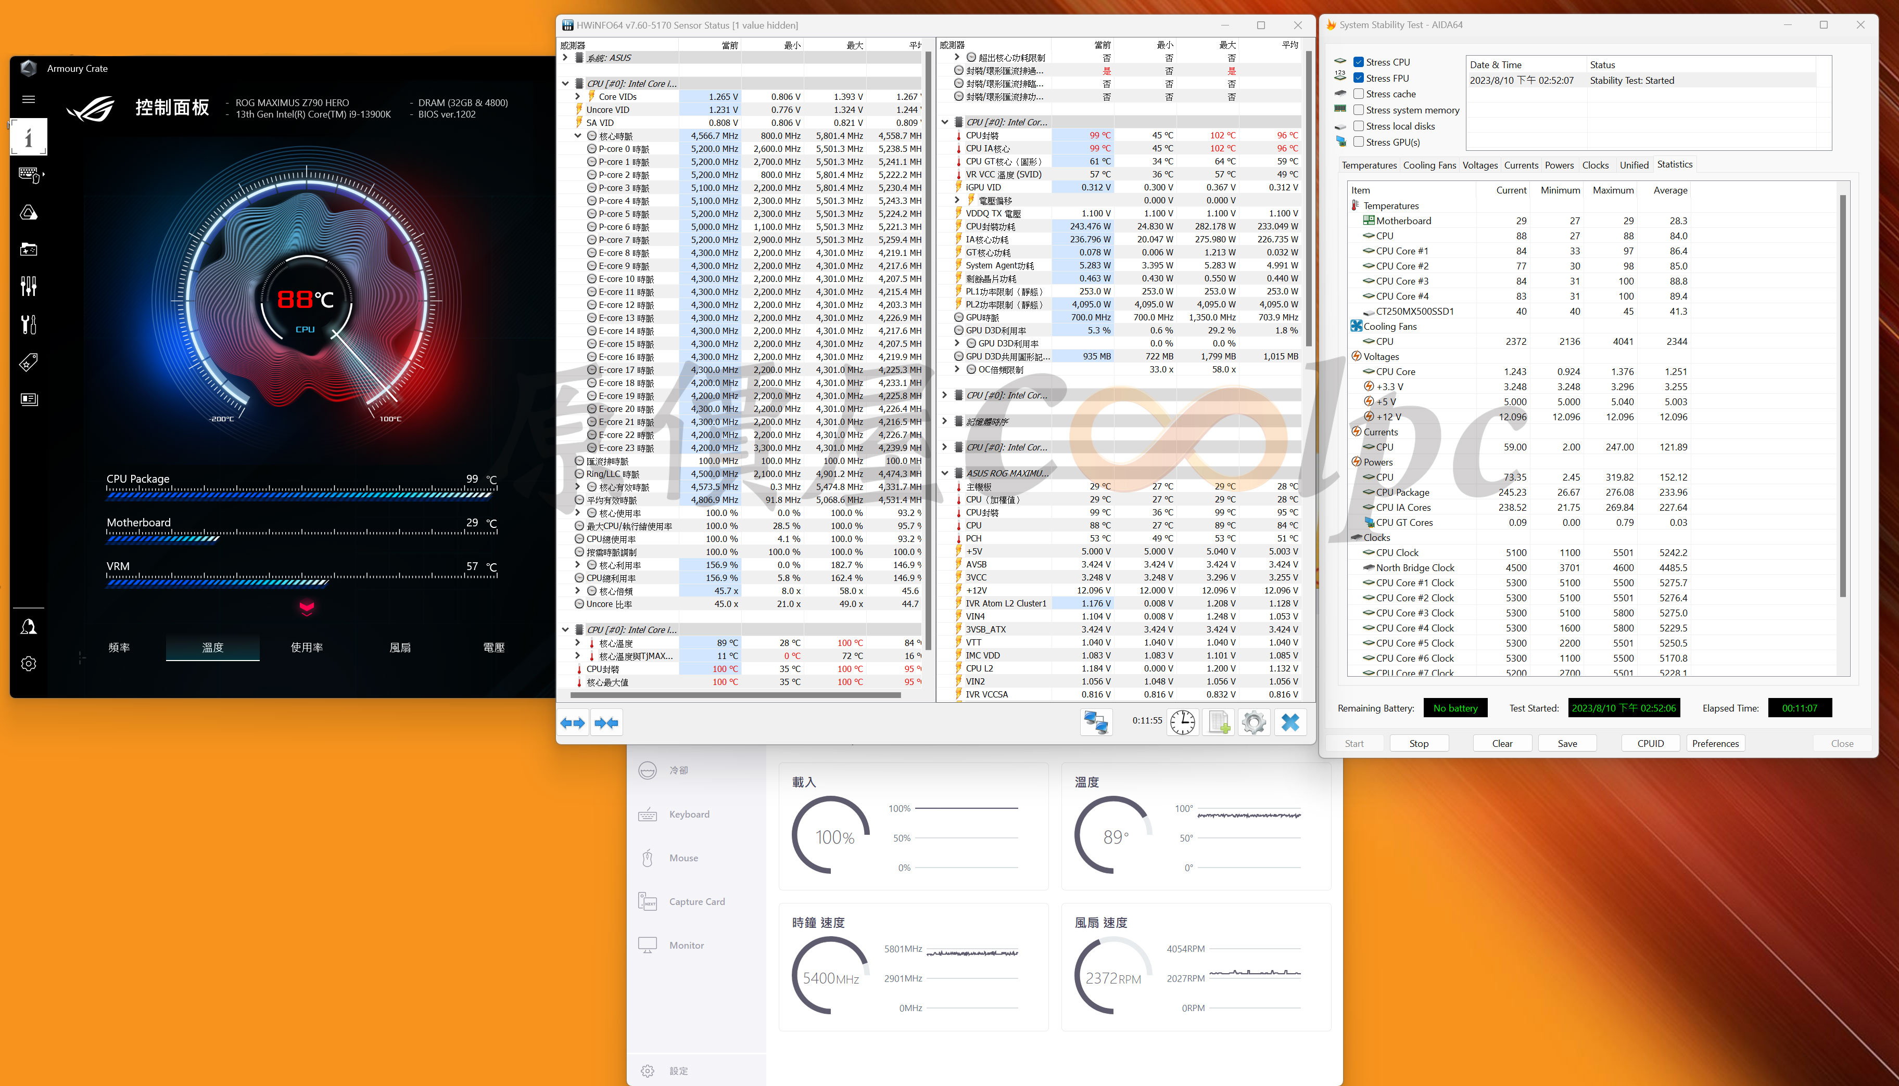Click Clear button in AIDA64
Screen dimensions: 1899x1086
(1503, 744)
